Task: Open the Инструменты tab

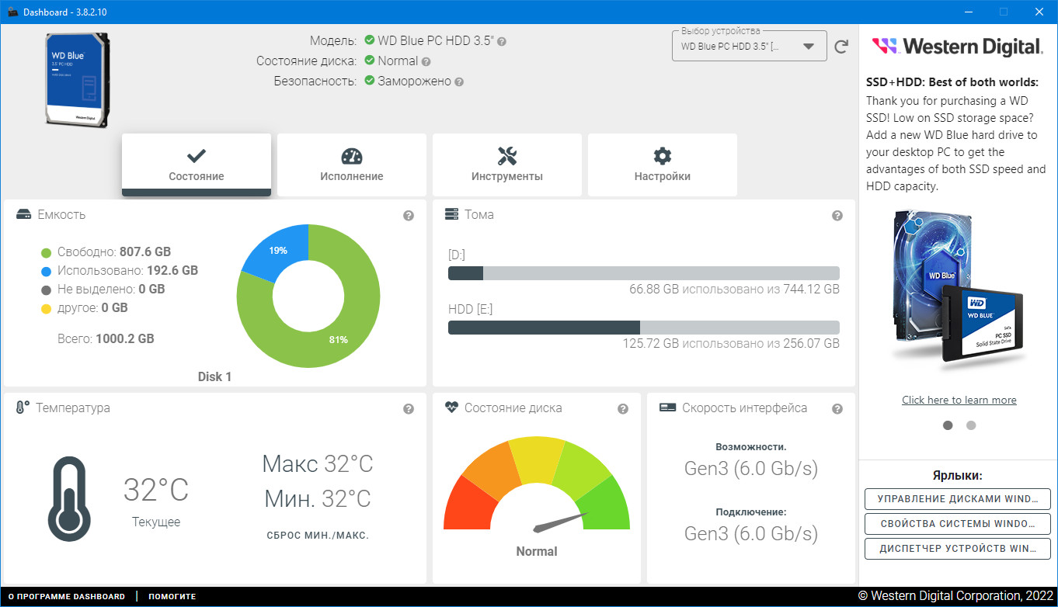Action: pos(507,165)
